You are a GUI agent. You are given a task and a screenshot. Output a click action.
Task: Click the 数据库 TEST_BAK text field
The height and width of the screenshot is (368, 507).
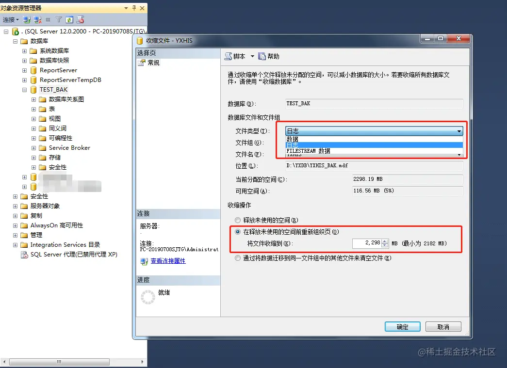click(x=374, y=103)
